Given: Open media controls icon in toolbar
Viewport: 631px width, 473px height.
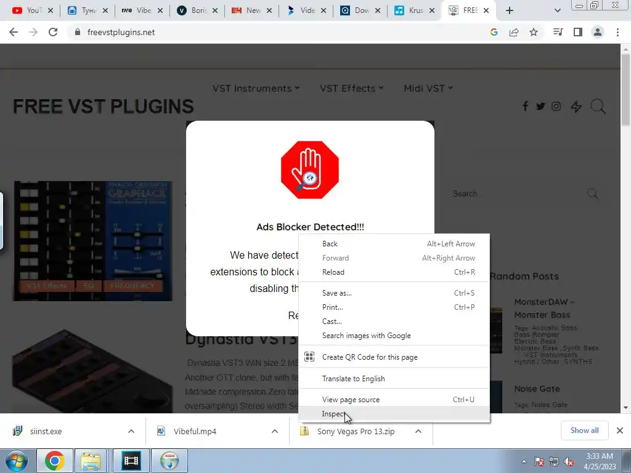Looking at the screenshot, I should pos(558,32).
